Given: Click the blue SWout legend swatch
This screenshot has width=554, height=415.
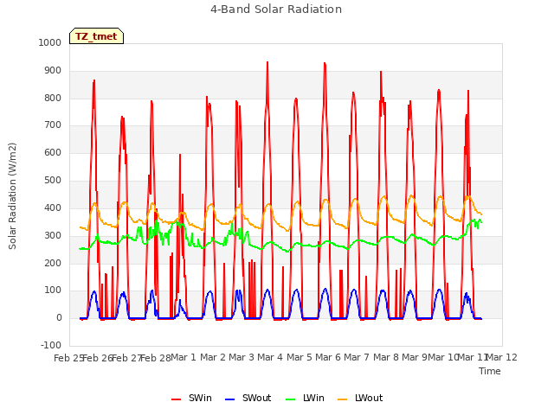Looking at the screenshot, I should point(229,399).
